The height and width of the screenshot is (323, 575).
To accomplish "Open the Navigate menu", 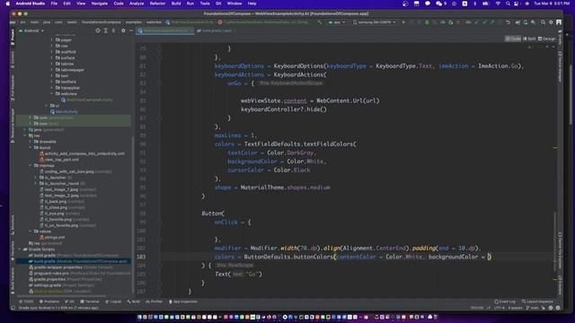I will click(100, 4).
